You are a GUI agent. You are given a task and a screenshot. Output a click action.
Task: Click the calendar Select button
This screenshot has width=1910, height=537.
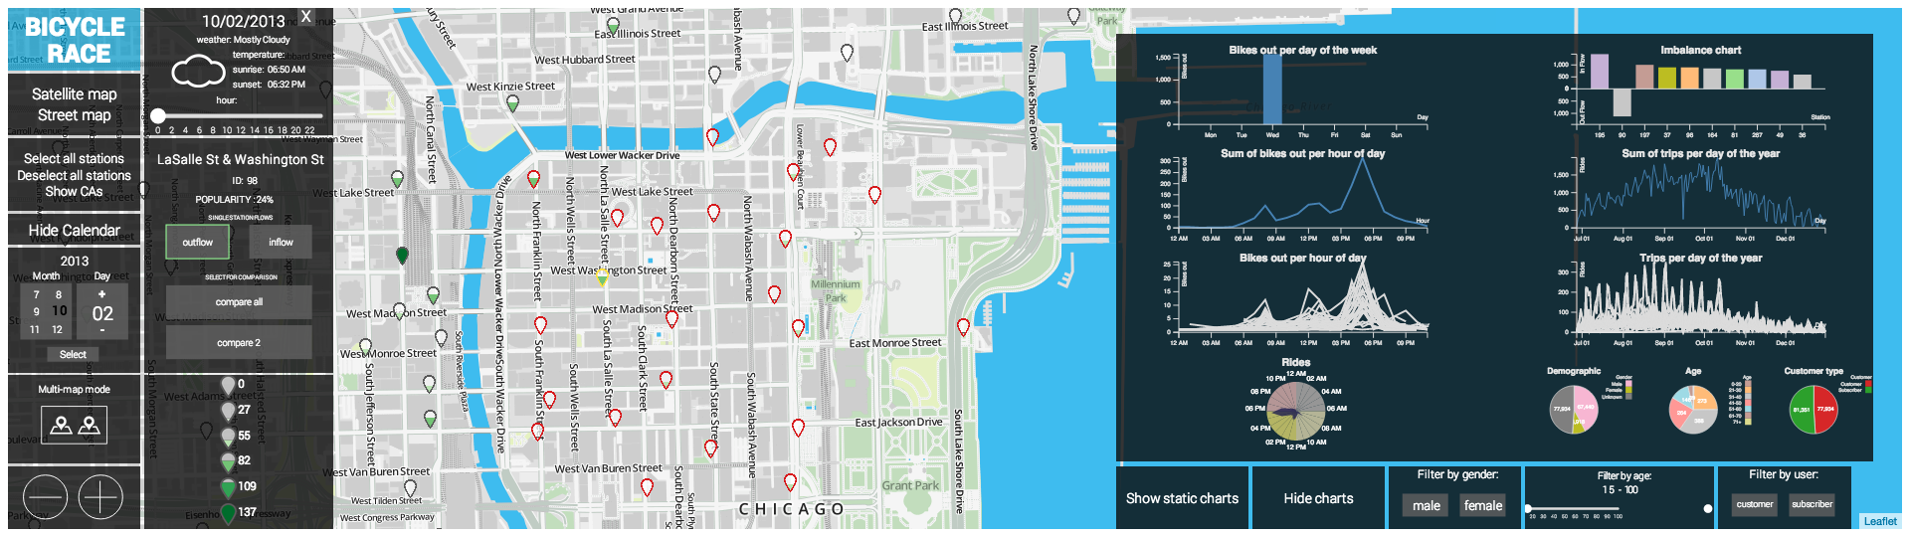click(x=73, y=354)
